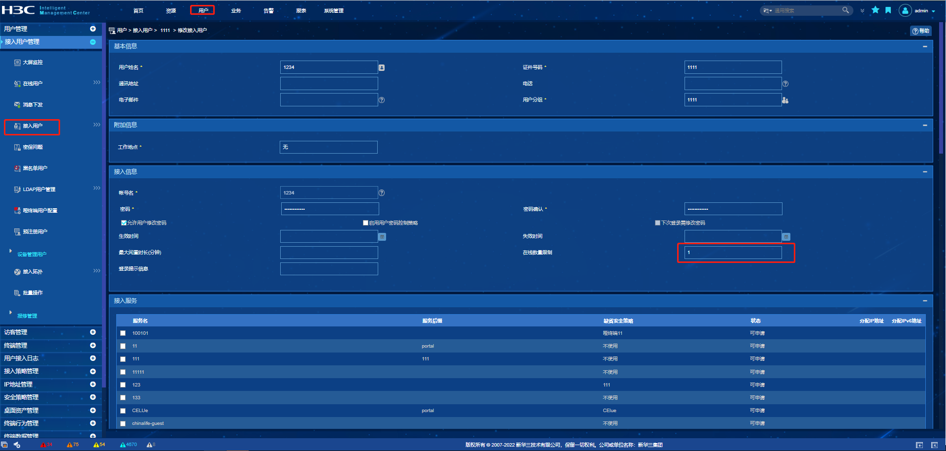Screen dimensions: 946x451
Task: Check the service row 11111
Action: pyautogui.click(x=123, y=372)
